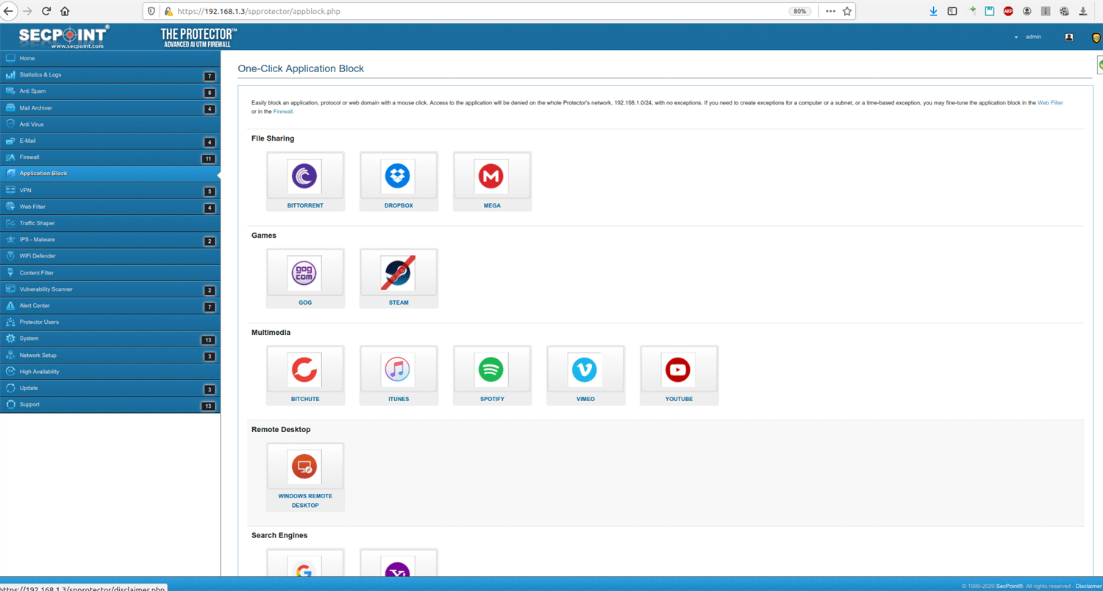Screen dimensions: 1103x591
Task: Select the Vimeo icon tile
Action: coord(585,370)
